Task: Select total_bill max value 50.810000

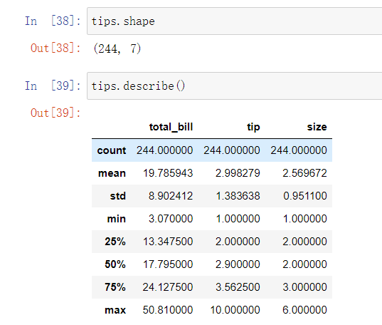Action: (168, 310)
